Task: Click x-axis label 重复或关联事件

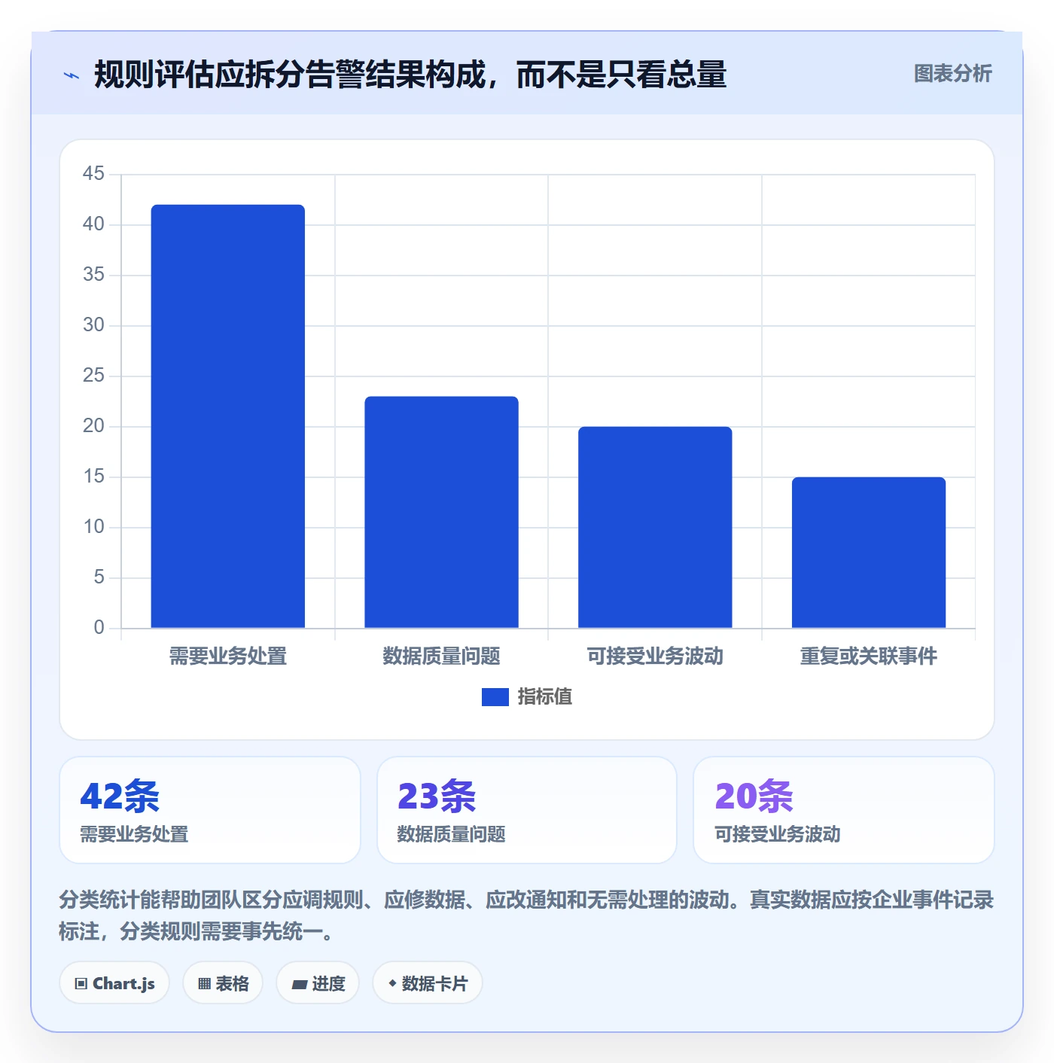Action: tap(869, 656)
